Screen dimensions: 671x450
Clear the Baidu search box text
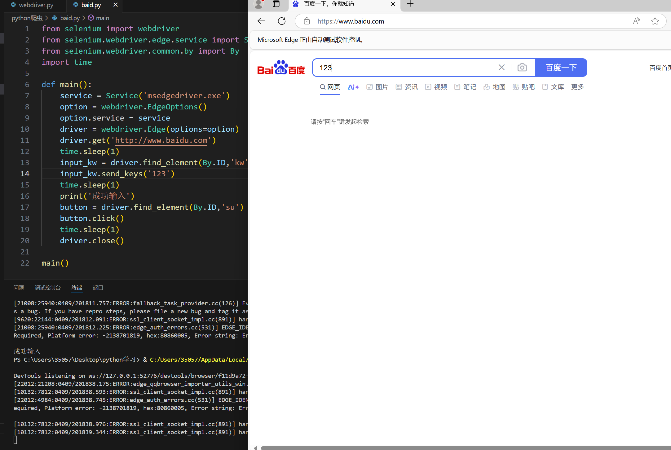501,67
